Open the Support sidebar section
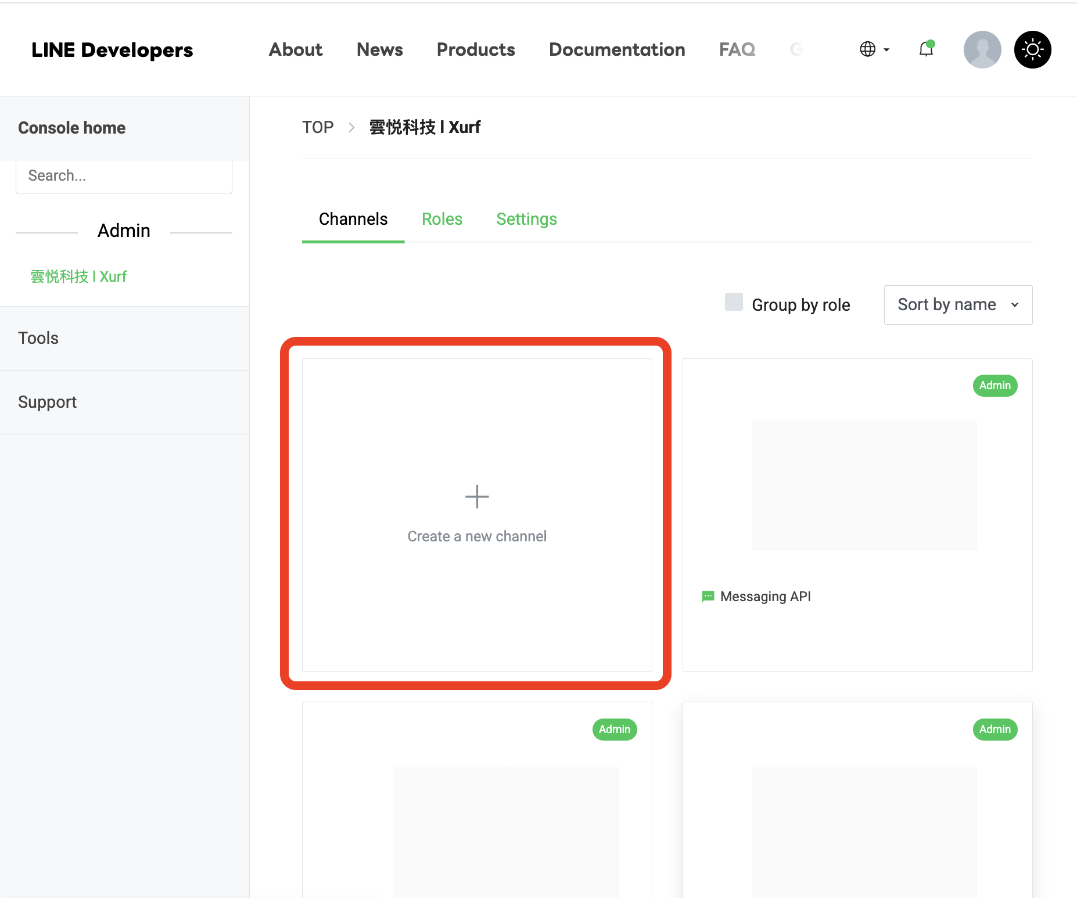Image resolution: width=1077 pixels, height=898 pixels. [48, 402]
